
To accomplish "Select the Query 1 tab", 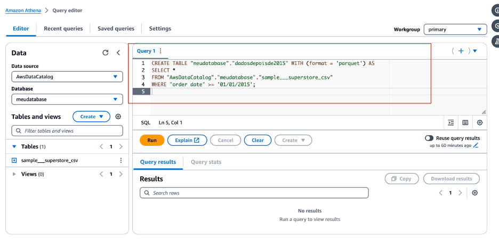I will [146, 51].
